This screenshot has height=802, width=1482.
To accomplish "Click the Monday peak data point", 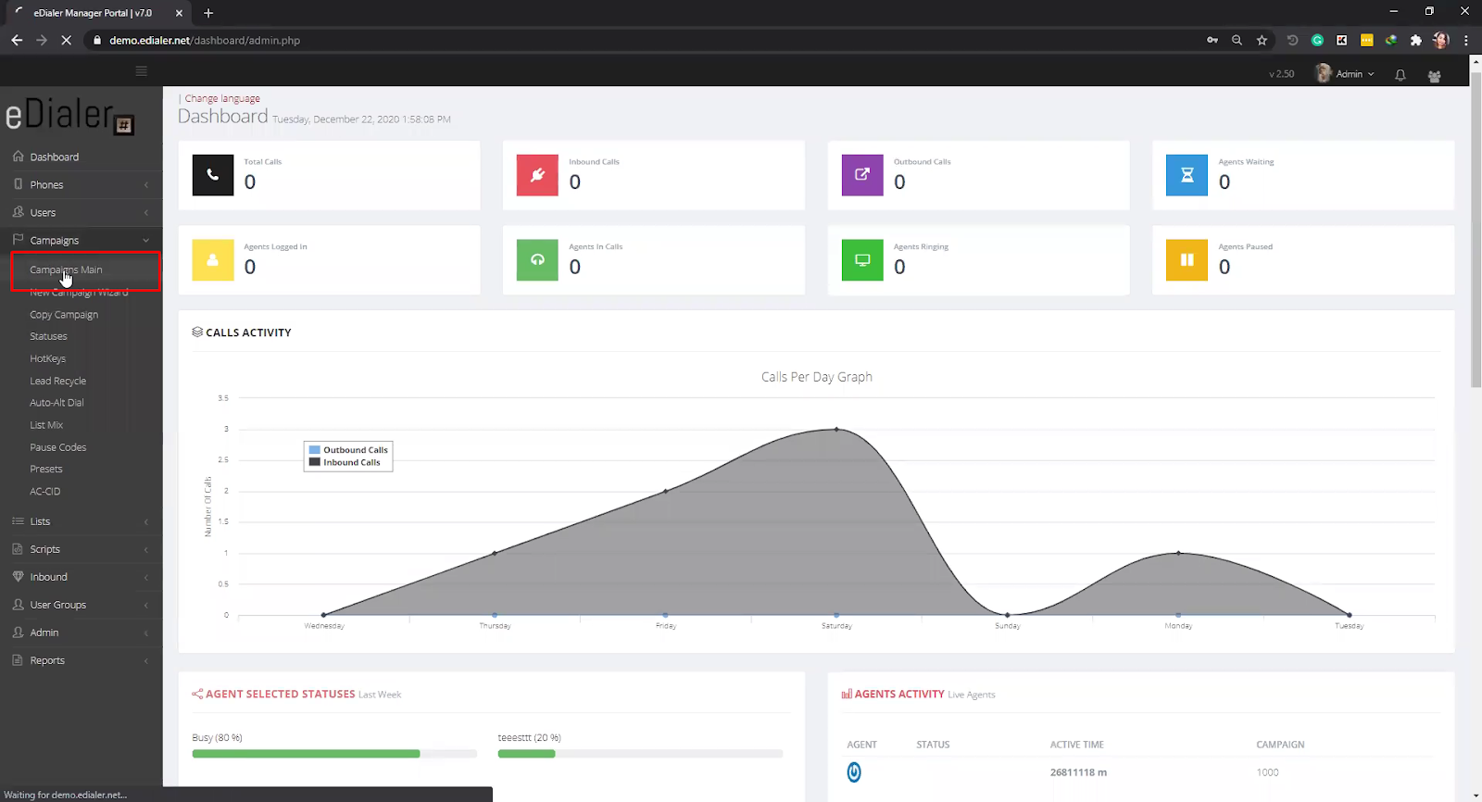I will click(x=1178, y=553).
